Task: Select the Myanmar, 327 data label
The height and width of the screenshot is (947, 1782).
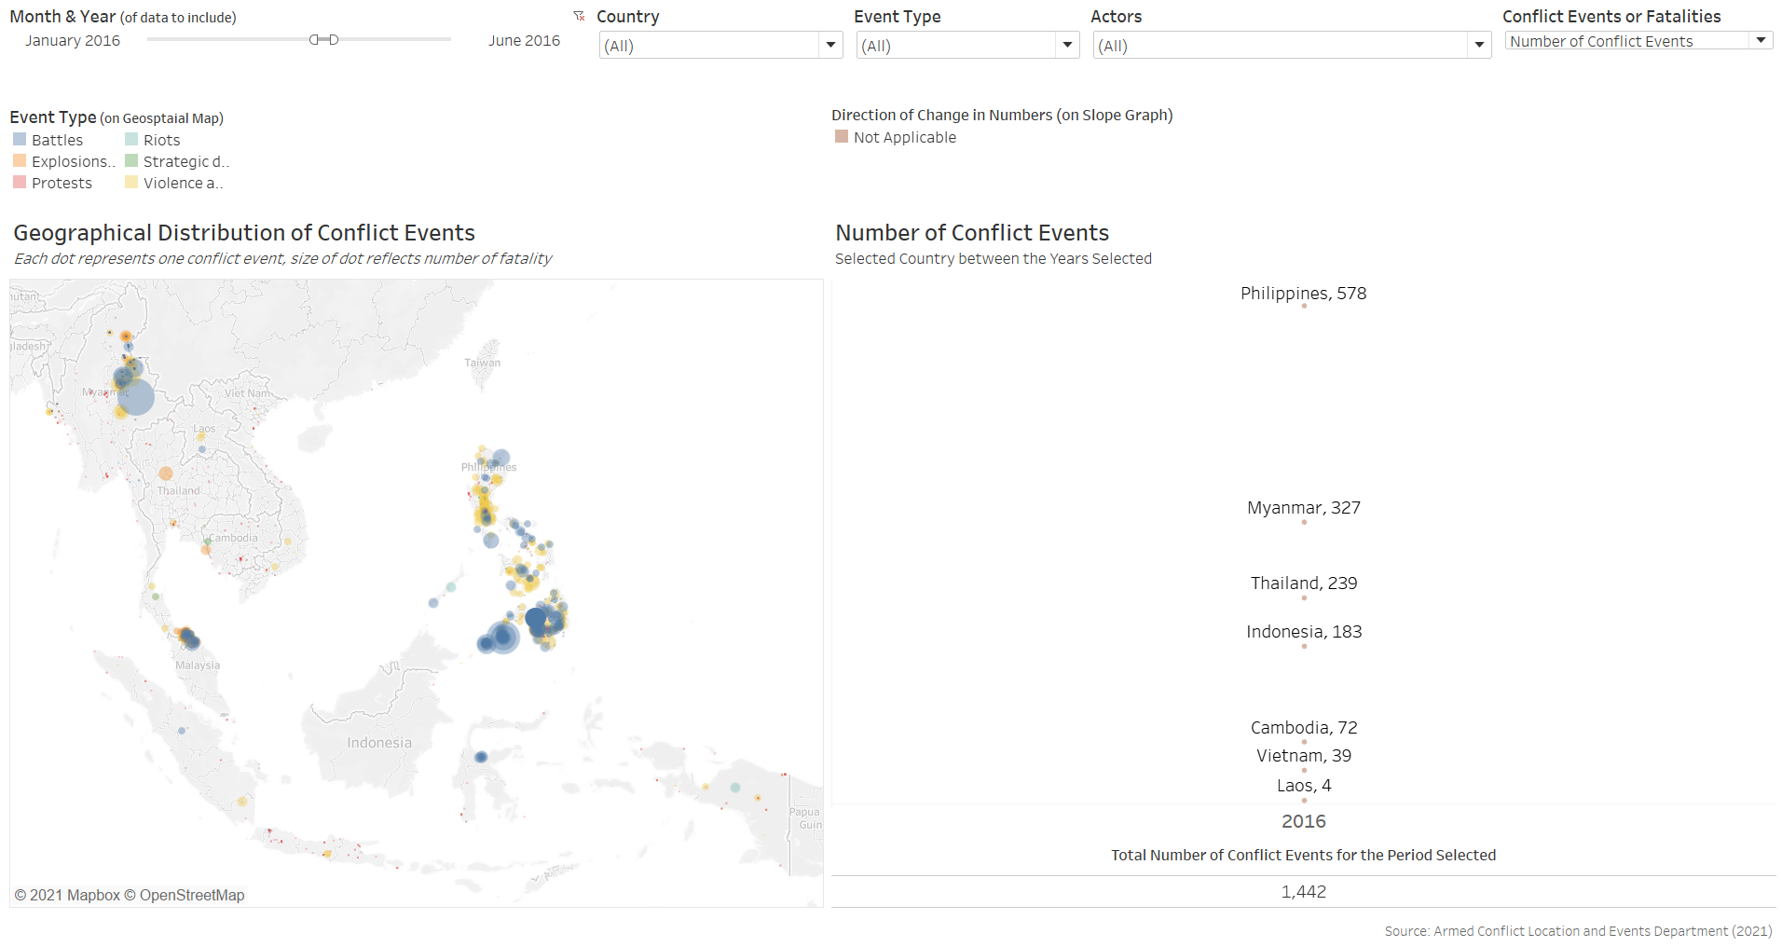Action: pos(1303,508)
